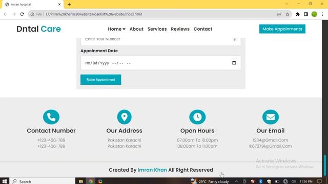
Task: Click the taskbar clock showing 11:26 PM
Action: [x=306, y=181]
